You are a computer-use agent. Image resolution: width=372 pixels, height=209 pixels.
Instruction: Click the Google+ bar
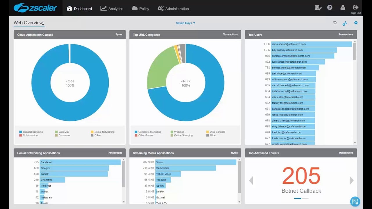pyautogui.click(x=74, y=168)
